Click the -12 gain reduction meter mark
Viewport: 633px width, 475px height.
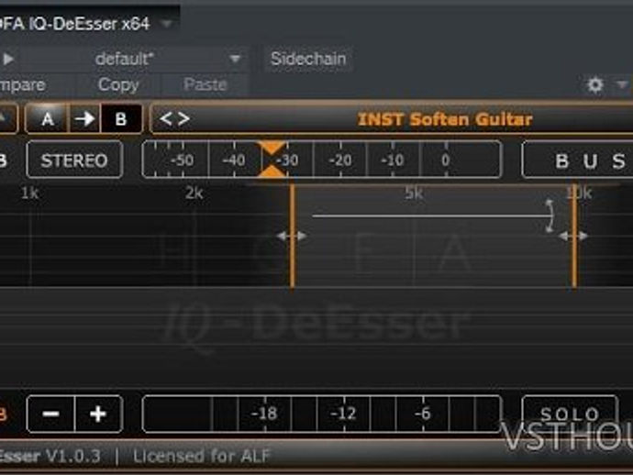coord(343,414)
